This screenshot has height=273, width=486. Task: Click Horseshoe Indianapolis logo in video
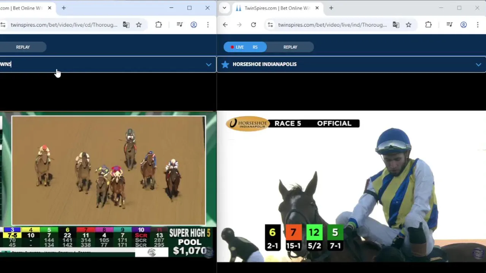(248, 124)
